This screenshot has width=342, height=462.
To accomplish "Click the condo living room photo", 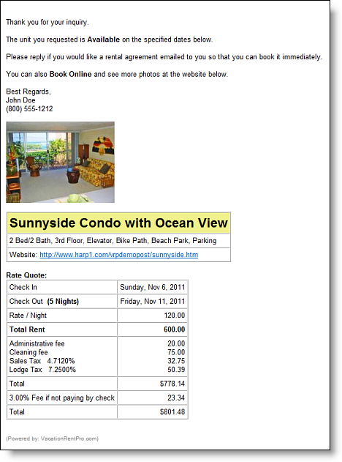I will tap(60, 162).
